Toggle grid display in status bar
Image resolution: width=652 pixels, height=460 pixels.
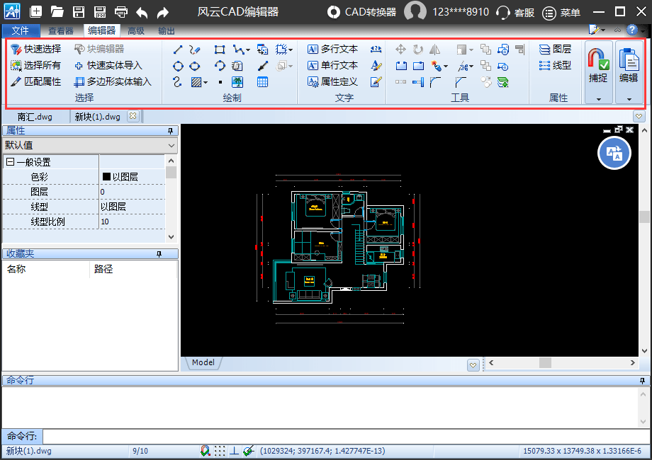[220, 451]
